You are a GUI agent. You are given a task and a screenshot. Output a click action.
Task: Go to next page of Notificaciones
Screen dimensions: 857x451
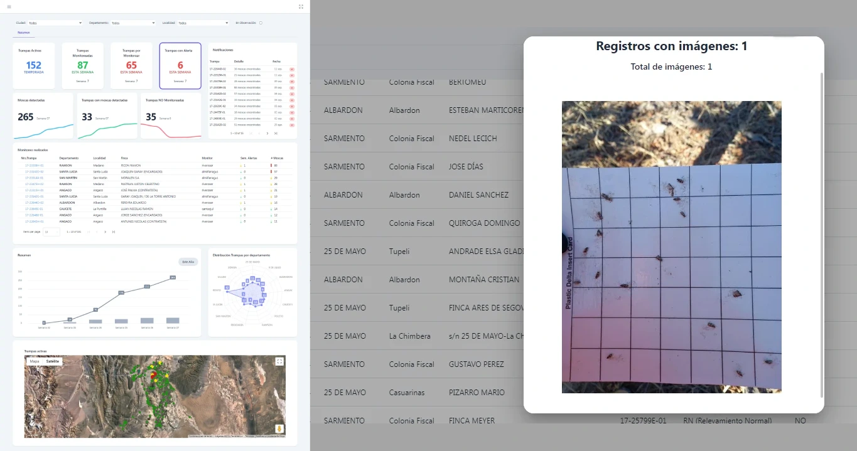pos(267,134)
